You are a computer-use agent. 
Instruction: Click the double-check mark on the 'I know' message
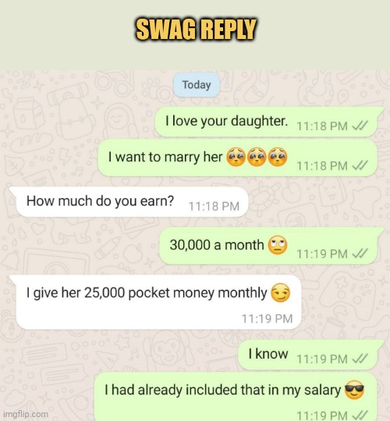point(360,359)
